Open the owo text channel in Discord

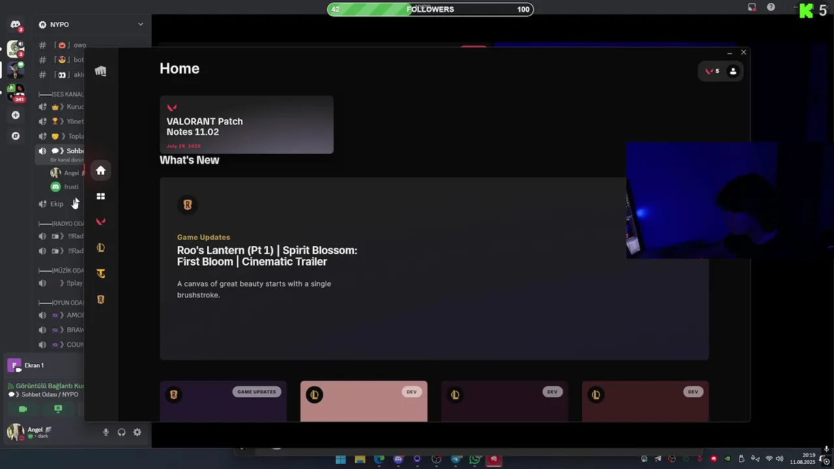point(62,46)
